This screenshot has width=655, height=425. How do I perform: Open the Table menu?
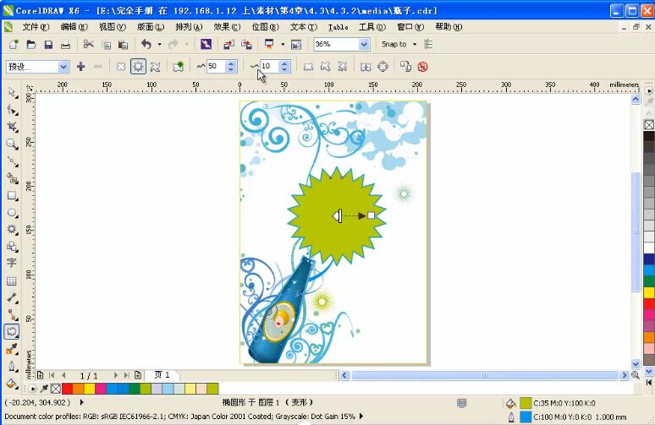(x=338, y=27)
